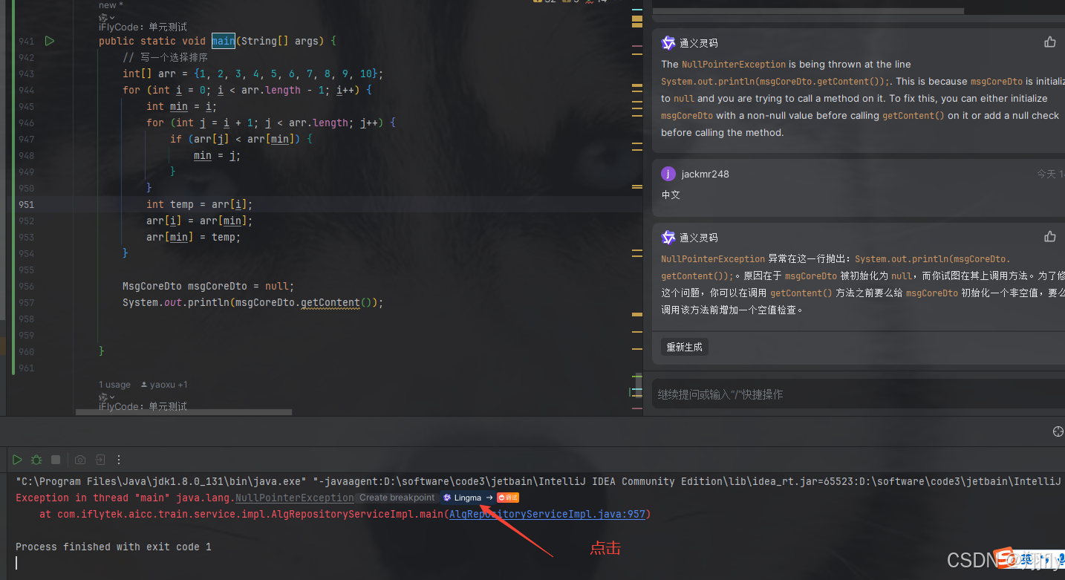This screenshot has width=1065, height=580.
Task: Click the Lingma button after the exception
Action: point(469,498)
